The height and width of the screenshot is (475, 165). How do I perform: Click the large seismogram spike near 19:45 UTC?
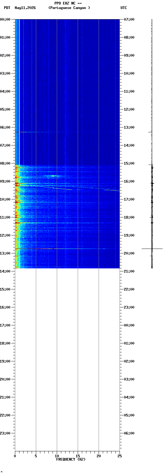(152, 249)
